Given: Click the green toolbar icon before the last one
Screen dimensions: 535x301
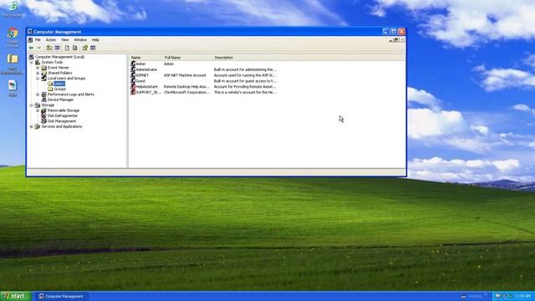Looking at the screenshot, I should [x=85, y=48].
